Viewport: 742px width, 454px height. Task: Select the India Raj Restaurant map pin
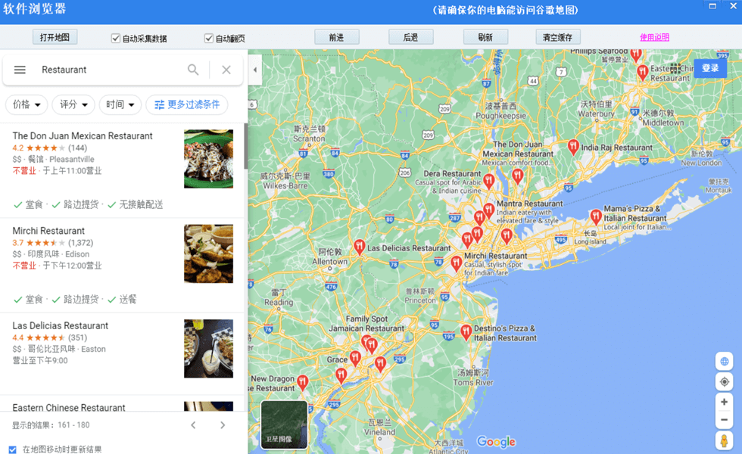573,147
